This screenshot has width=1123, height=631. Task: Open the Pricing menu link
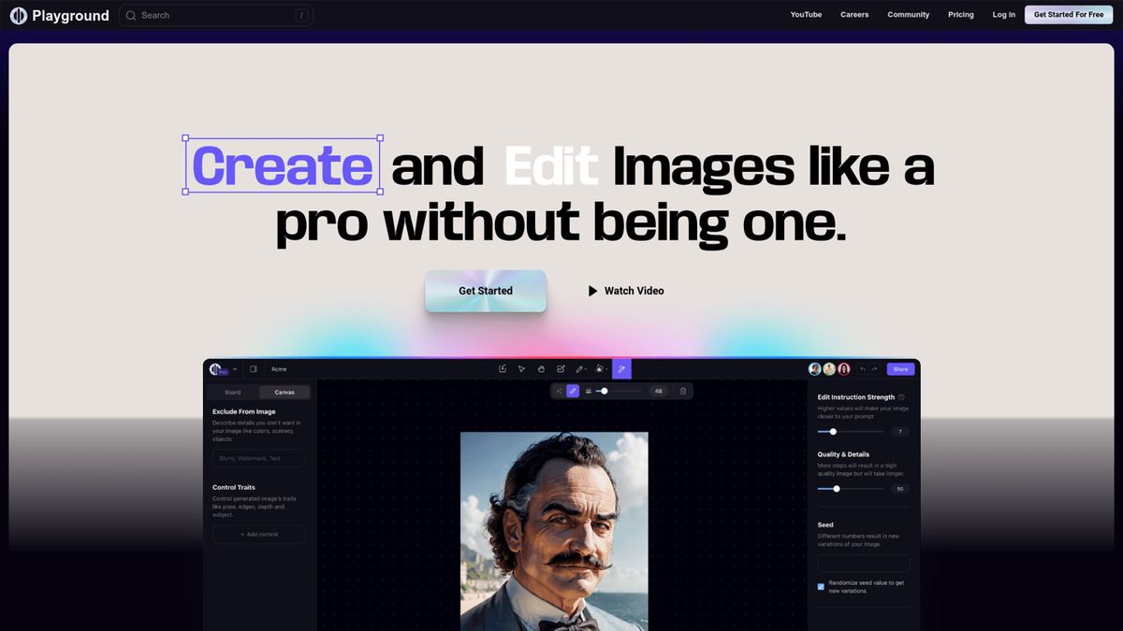[960, 15]
